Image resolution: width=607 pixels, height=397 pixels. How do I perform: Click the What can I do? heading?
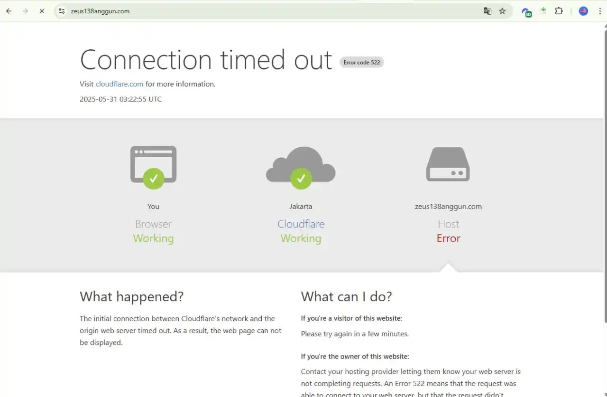pyautogui.click(x=347, y=297)
